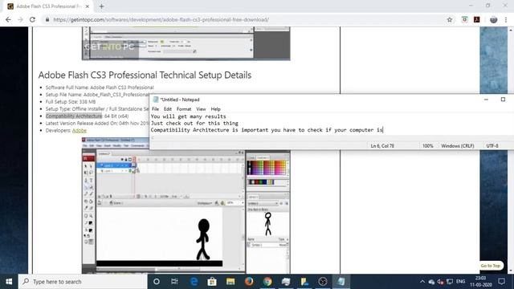The image size is (514, 289).
Task: Click 'Windows (CRLF)' in Notepad status bar
Action: pyautogui.click(x=457, y=146)
